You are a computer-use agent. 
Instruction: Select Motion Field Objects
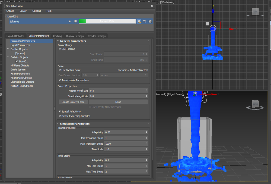point(21,86)
